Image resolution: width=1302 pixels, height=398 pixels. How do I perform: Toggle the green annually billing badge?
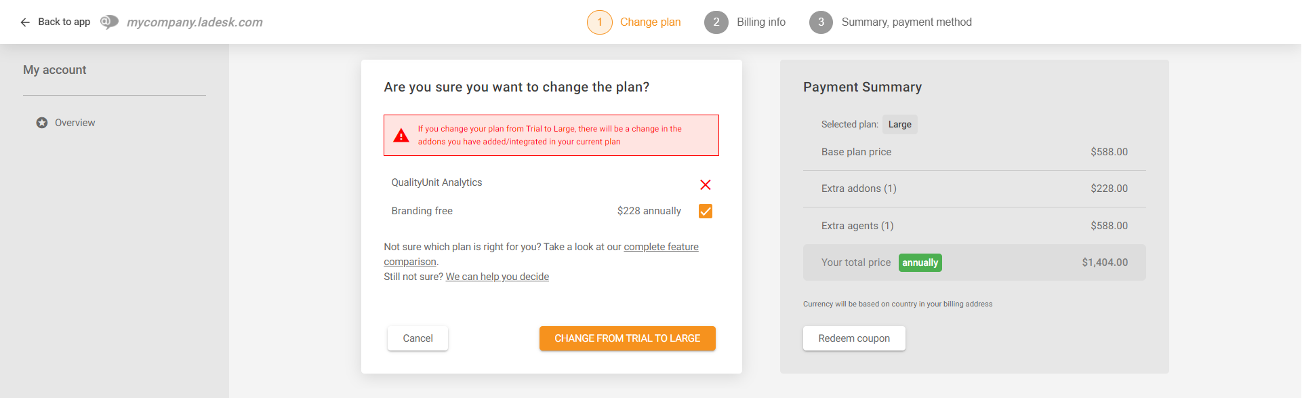tap(920, 262)
